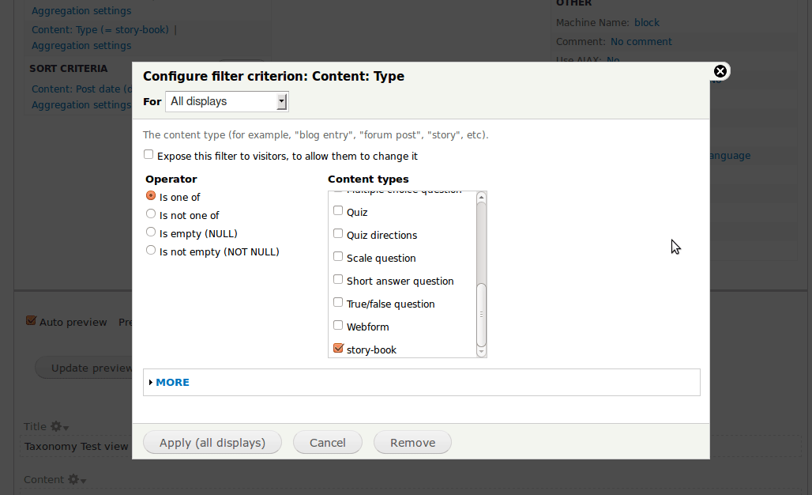Screen dimensions: 812x495
Task: Open the 'For All displays' dropdown
Action: [x=227, y=101]
